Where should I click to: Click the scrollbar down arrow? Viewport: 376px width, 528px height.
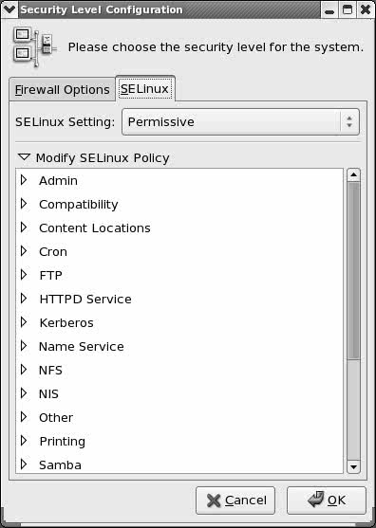click(x=353, y=466)
